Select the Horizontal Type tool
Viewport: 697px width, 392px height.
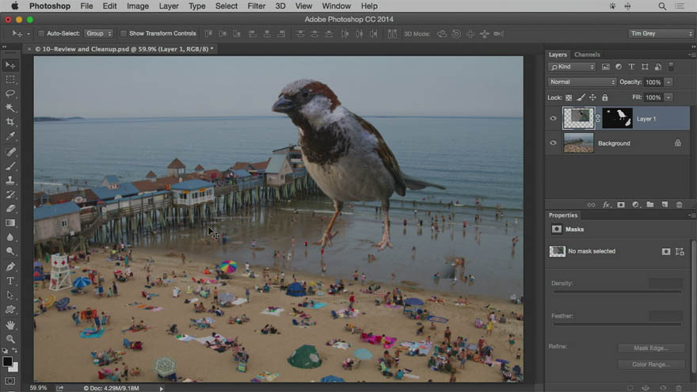coord(10,281)
